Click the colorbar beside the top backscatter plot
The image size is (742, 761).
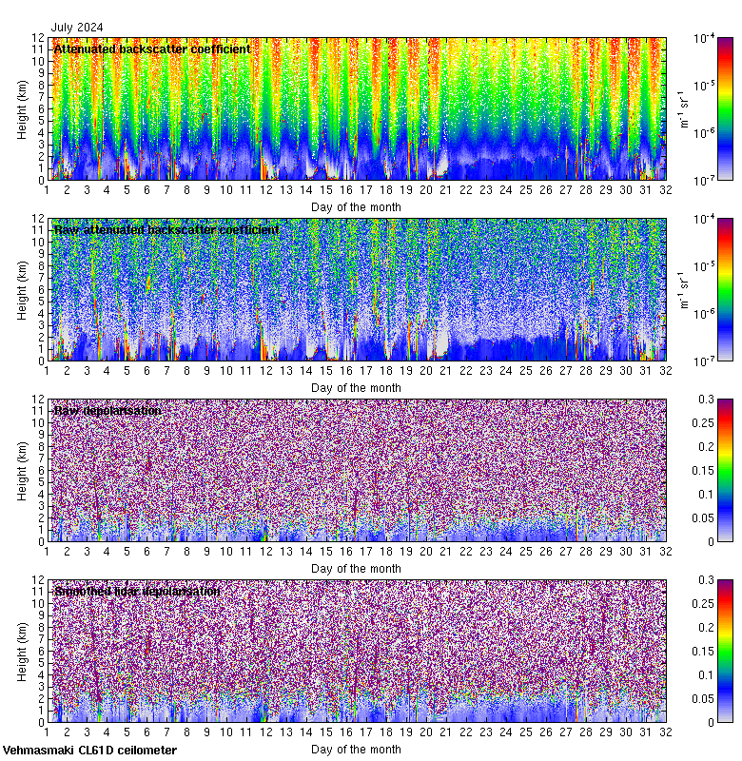(698, 108)
